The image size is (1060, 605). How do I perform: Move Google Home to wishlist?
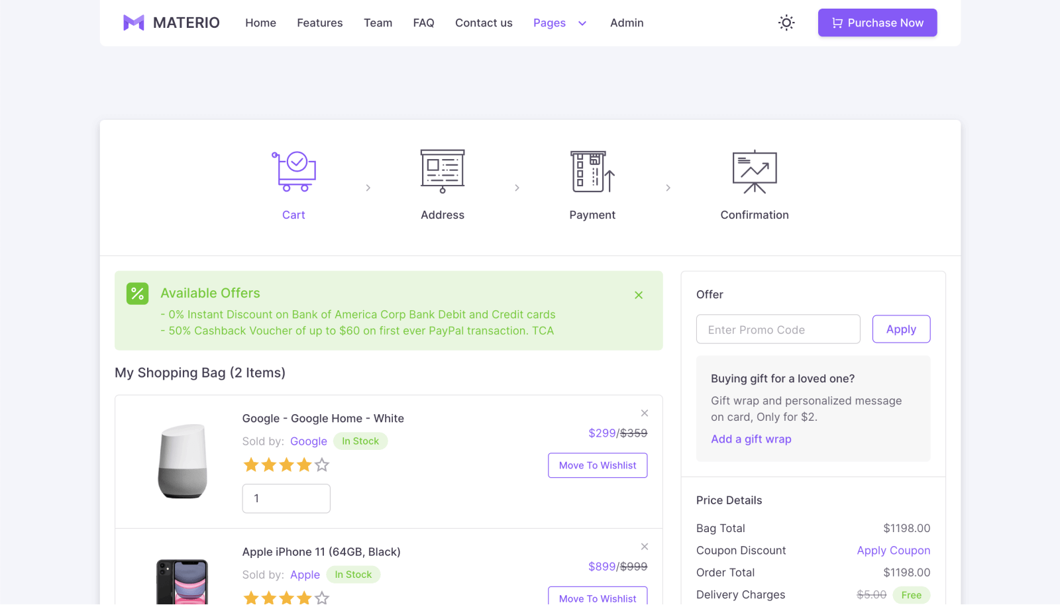coord(598,465)
